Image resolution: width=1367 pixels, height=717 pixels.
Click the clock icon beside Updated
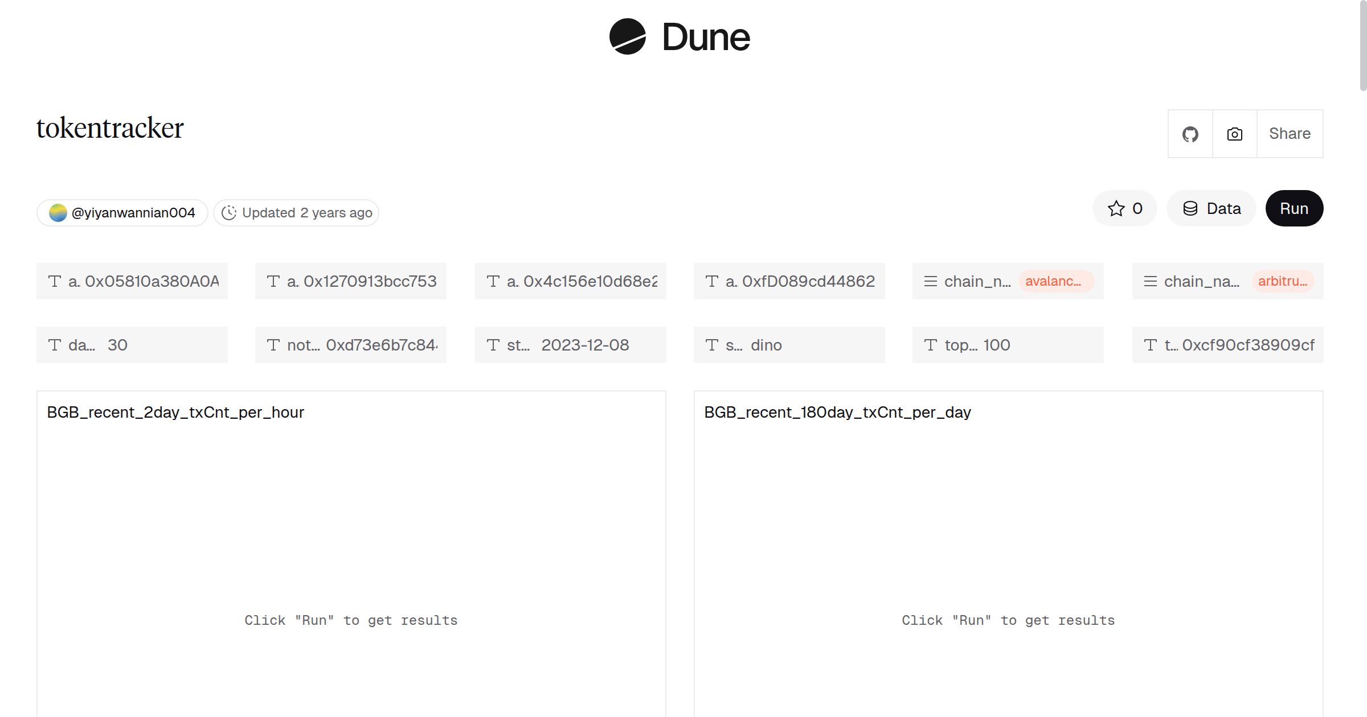(229, 213)
